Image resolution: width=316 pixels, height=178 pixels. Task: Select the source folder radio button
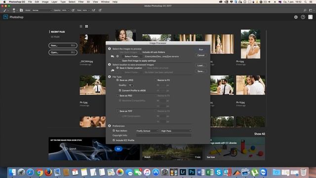click(118, 56)
